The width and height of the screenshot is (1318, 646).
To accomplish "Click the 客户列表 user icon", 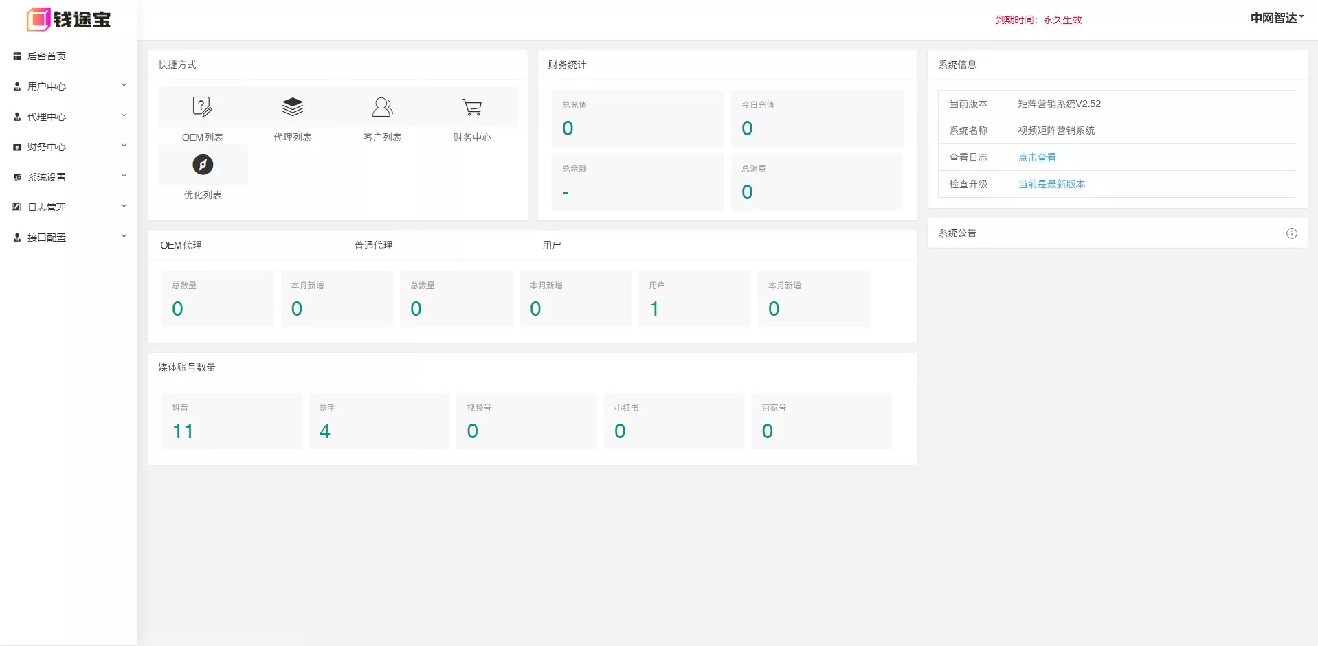I will 382,107.
